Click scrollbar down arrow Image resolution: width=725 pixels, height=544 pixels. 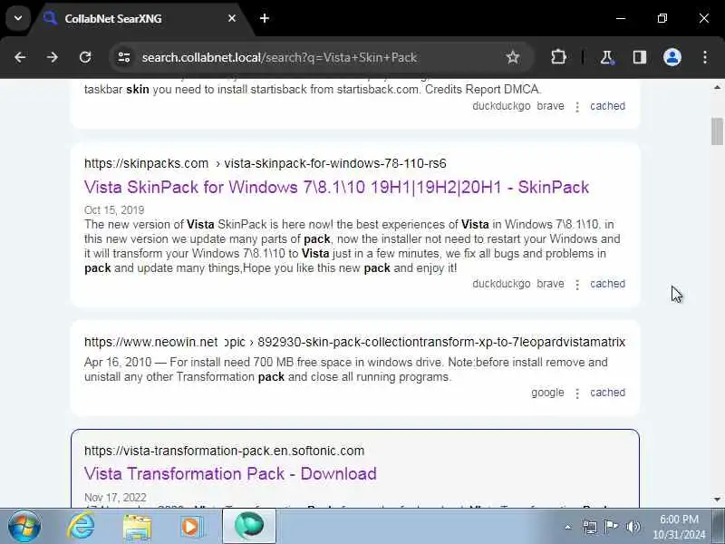(x=717, y=500)
